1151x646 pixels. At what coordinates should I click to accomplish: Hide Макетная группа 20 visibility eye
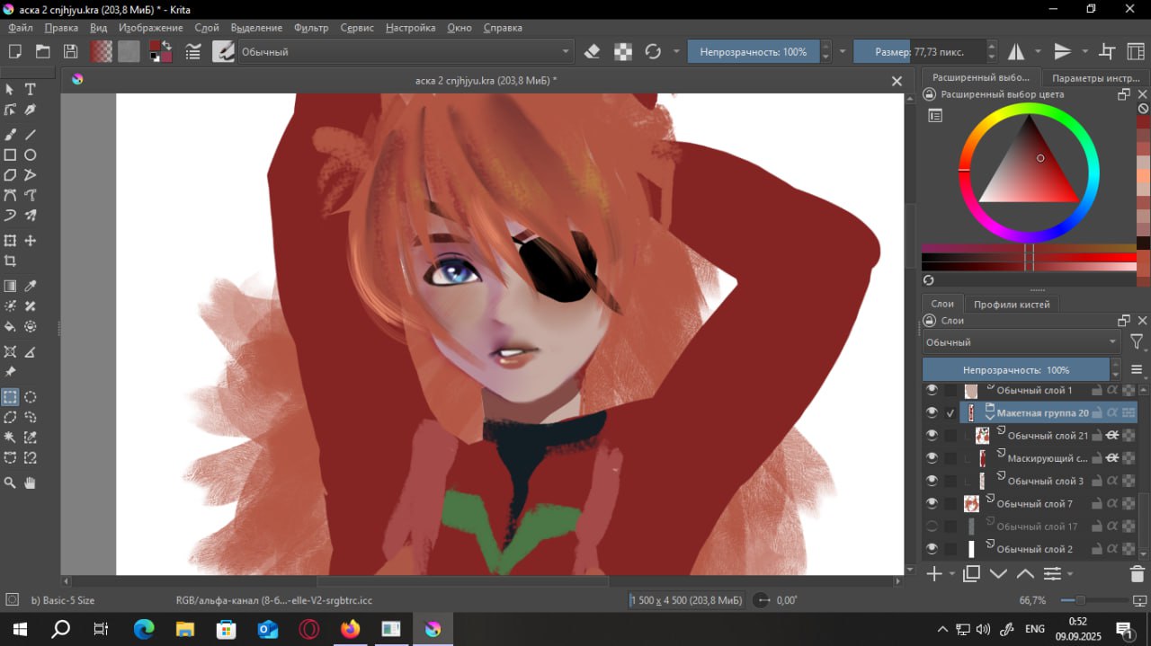(x=932, y=412)
